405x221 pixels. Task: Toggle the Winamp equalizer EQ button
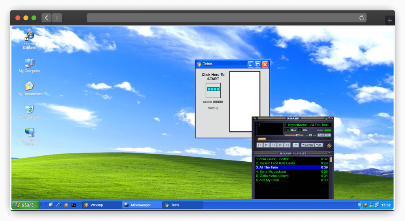tap(321, 135)
